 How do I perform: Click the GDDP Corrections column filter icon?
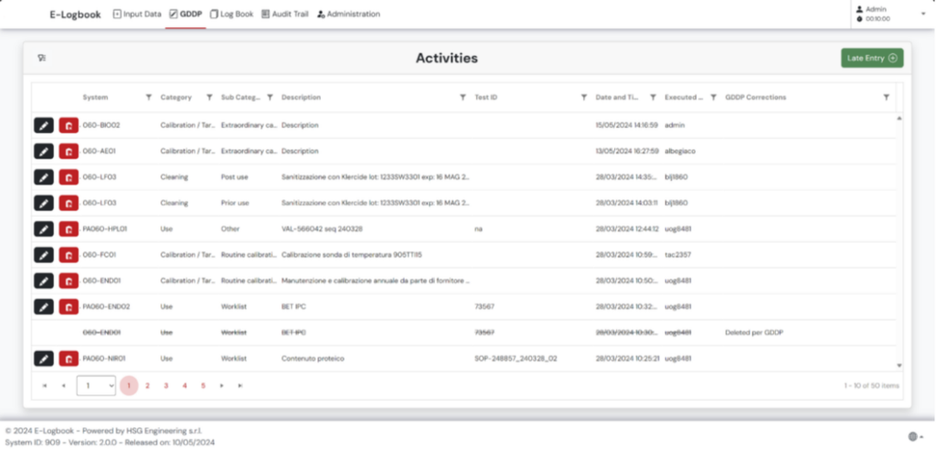885,97
